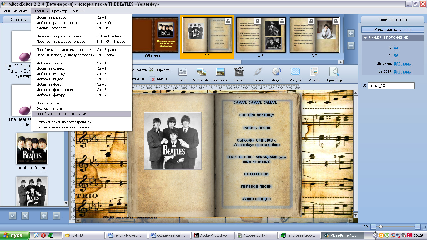Collapse РАЗМЕР И ПОЛОЖЕНИЕ section
This screenshot has height=240, width=427.
pyautogui.click(x=365, y=37)
